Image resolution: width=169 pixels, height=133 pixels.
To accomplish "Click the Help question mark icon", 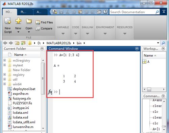I will pyautogui.click(x=105, y=12).
